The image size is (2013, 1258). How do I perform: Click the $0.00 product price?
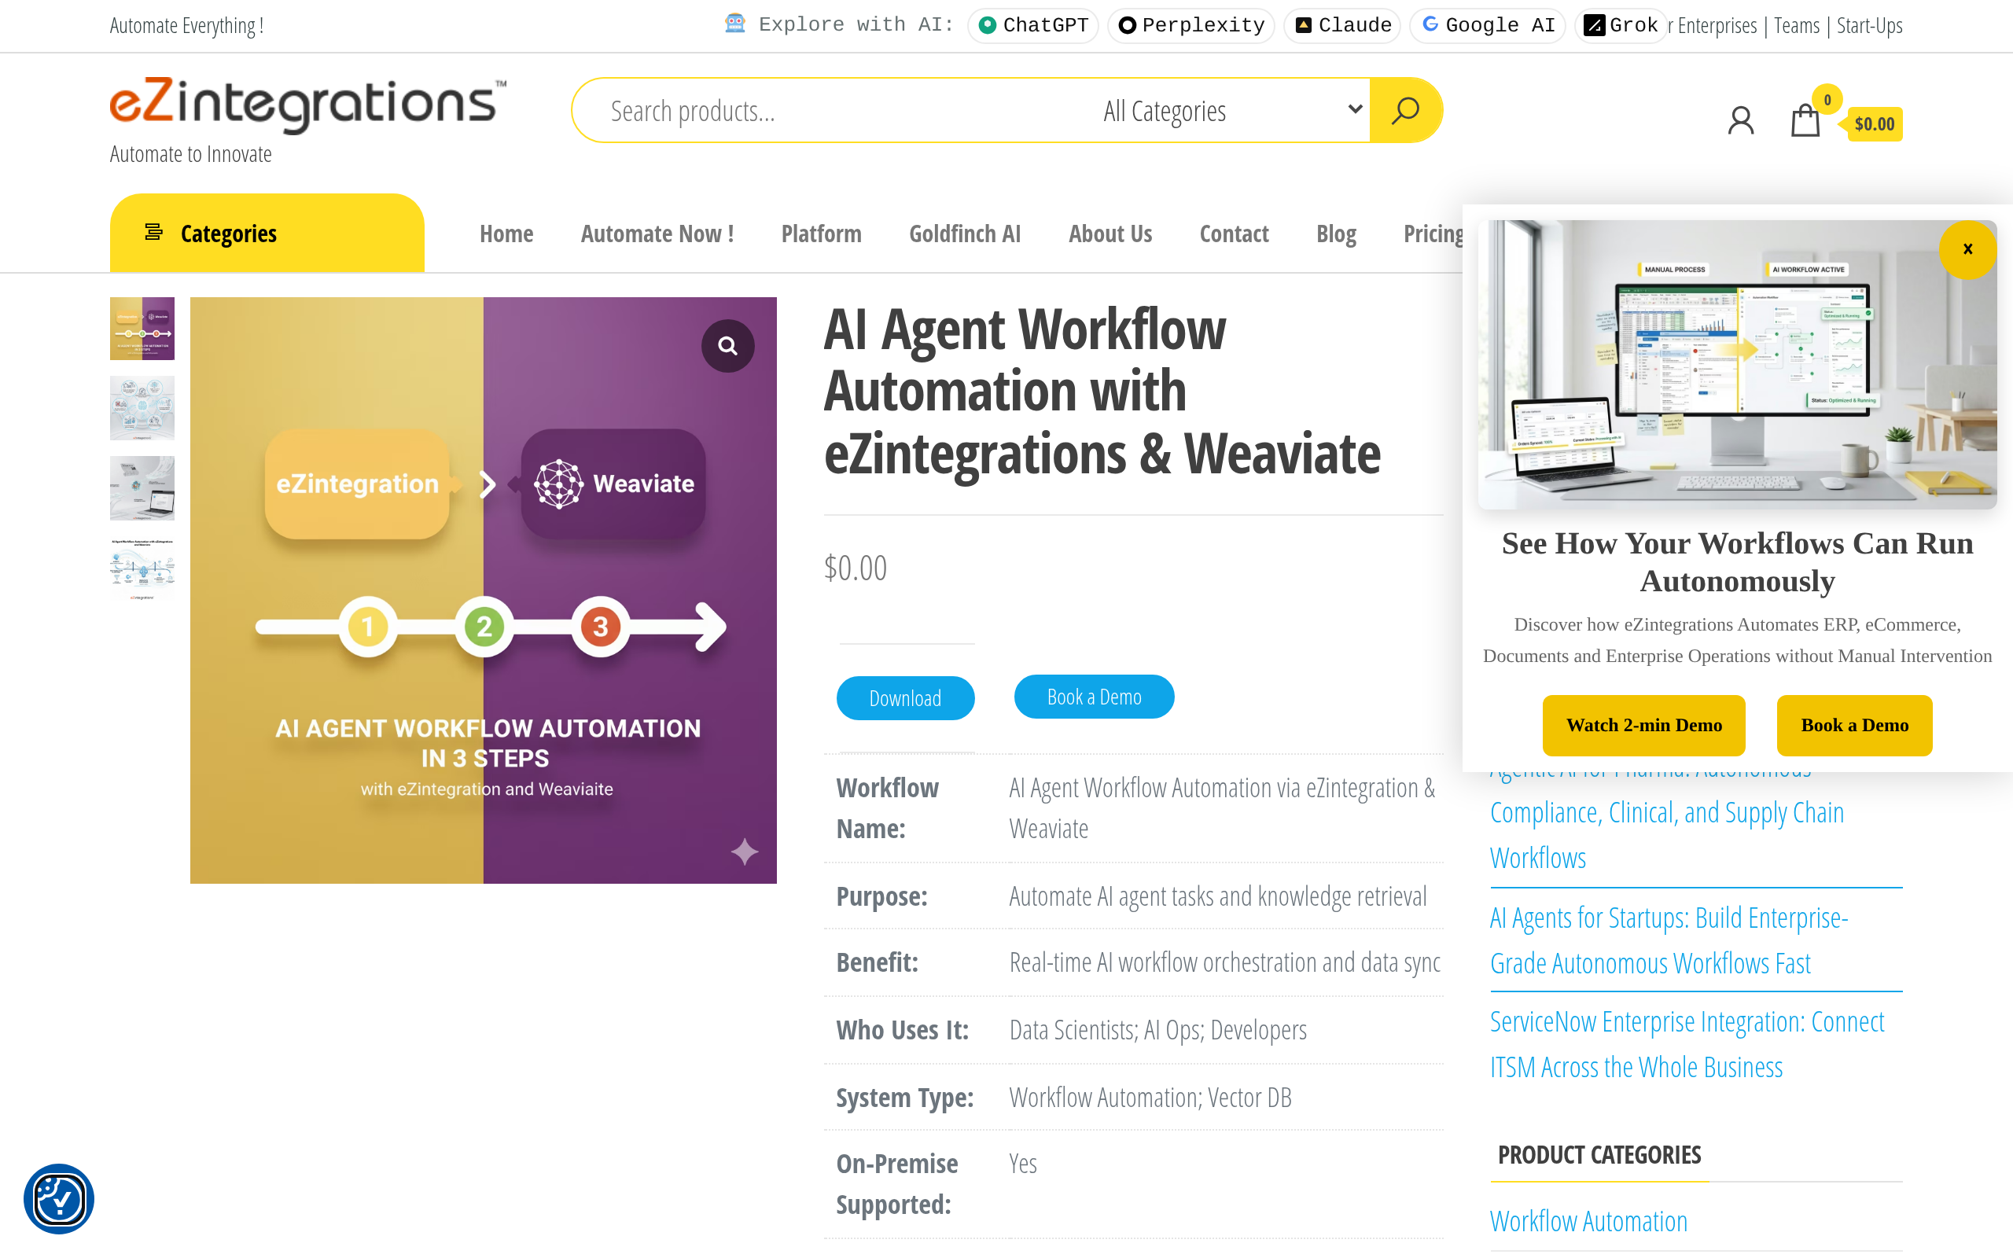pyautogui.click(x=855, y=568)
